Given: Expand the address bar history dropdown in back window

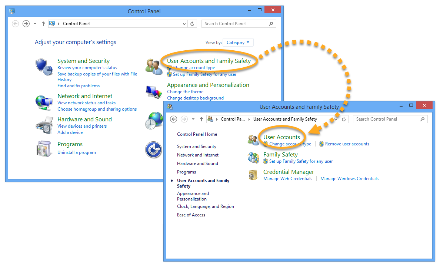Looking at the screenshot, I should (x=184, y=24).
